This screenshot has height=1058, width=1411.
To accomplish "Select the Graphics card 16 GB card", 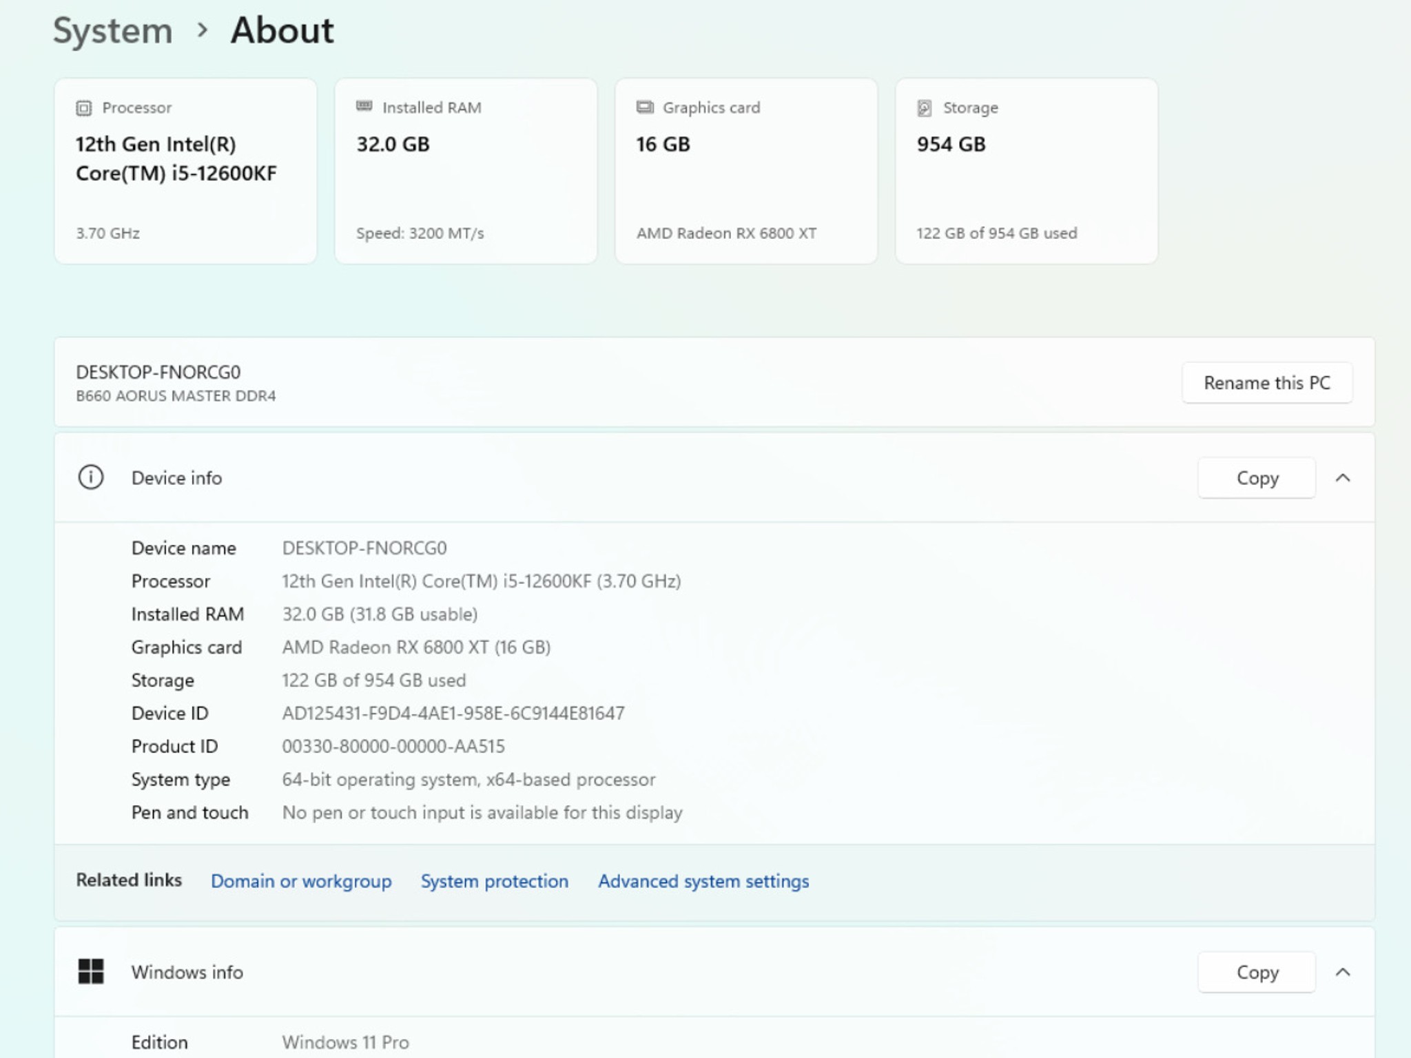I will click(x=746, y=171).
